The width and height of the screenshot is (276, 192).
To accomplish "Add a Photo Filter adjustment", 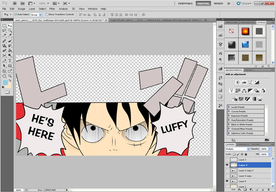I will coord(257,91).
